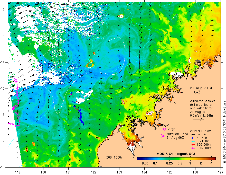226x175 pixels.
Task: Click the '127' longitude axis label
Action: coord(221,172)
